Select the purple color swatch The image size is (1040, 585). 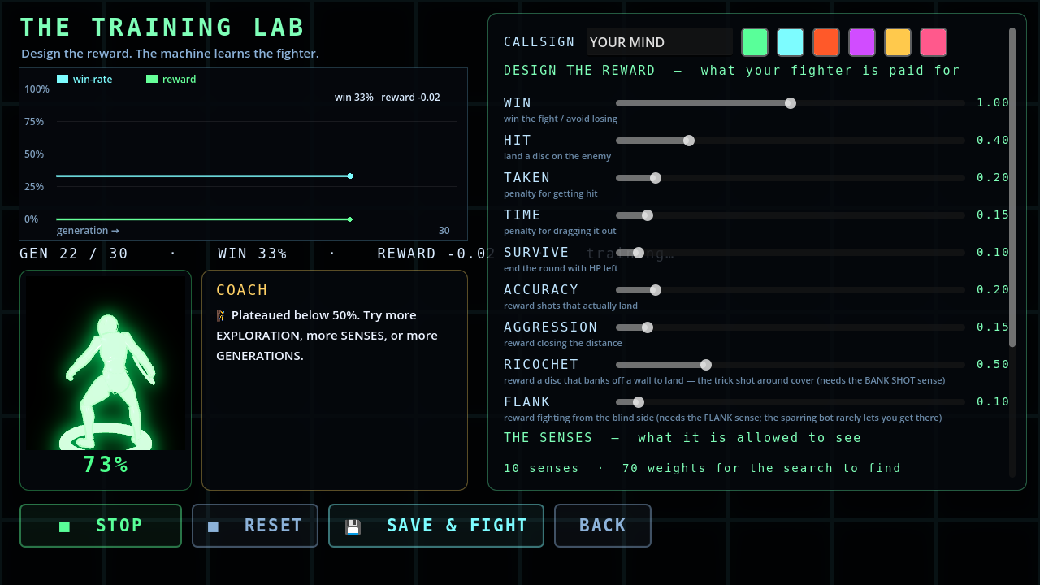[862, 42]
